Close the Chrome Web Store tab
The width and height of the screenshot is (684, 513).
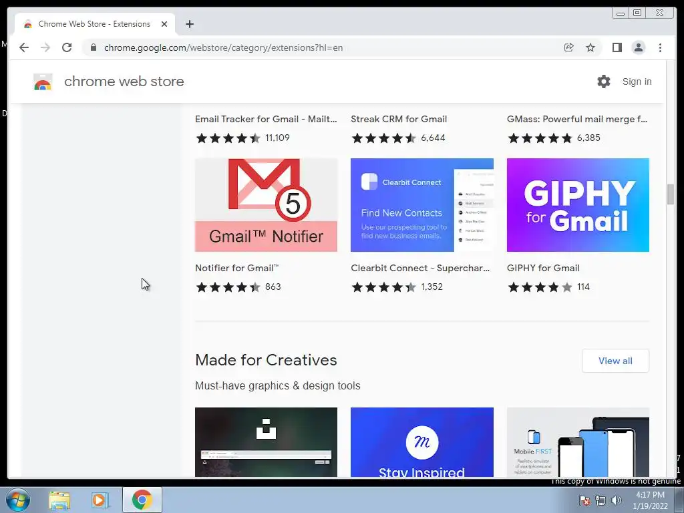pyautogui.click(x=164, y=24)
